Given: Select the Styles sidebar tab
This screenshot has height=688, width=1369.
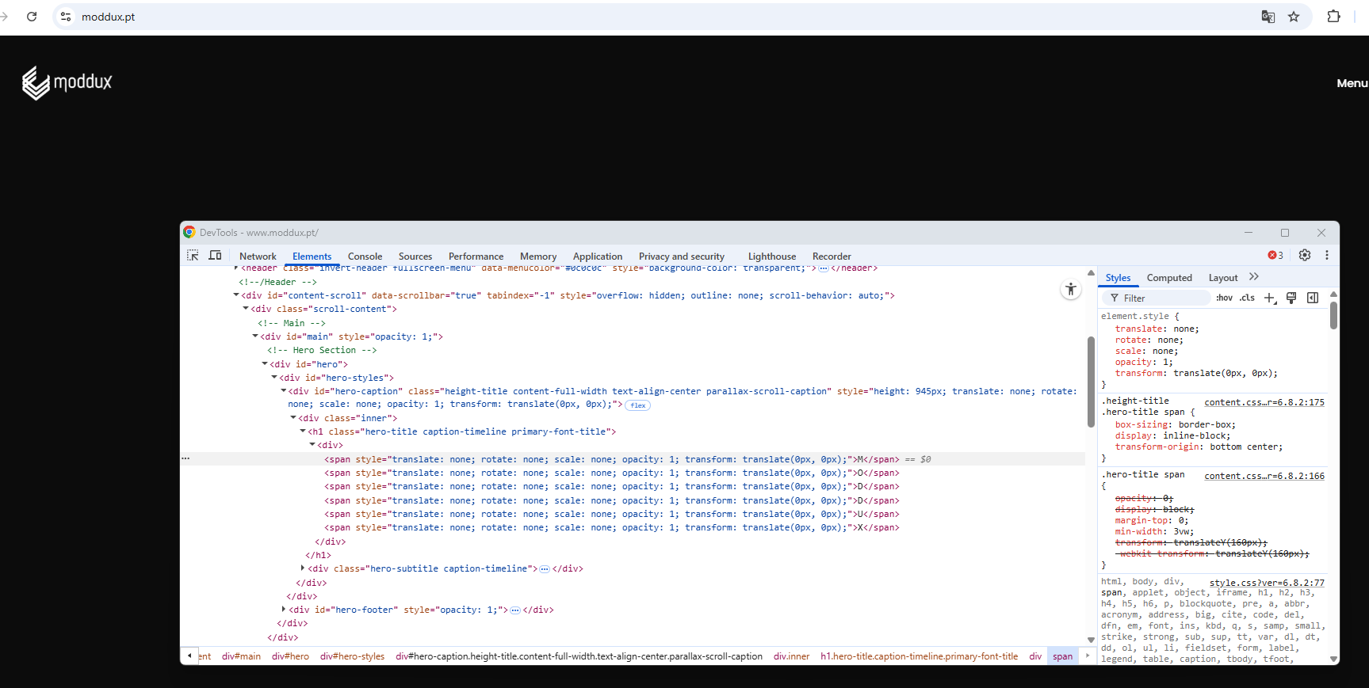Looking at the screenshot, I should [1118, 278].
